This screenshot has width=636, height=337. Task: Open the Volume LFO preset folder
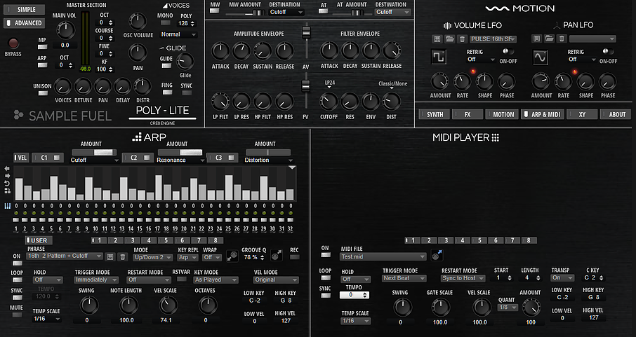coord(449,39)
